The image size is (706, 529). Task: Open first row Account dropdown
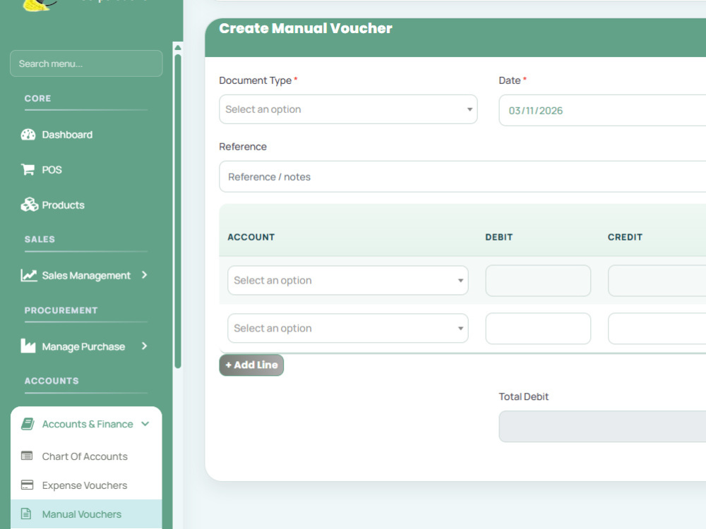(x=347, y=280)
